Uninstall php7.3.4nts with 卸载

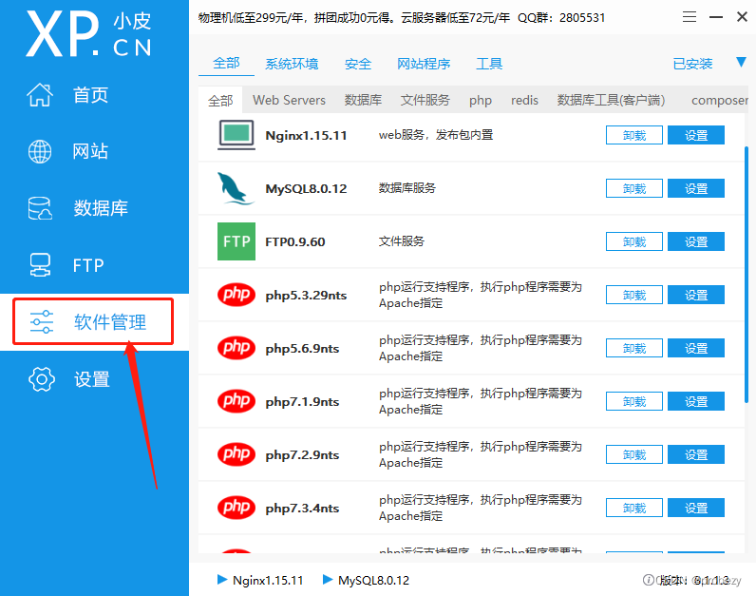634,508
